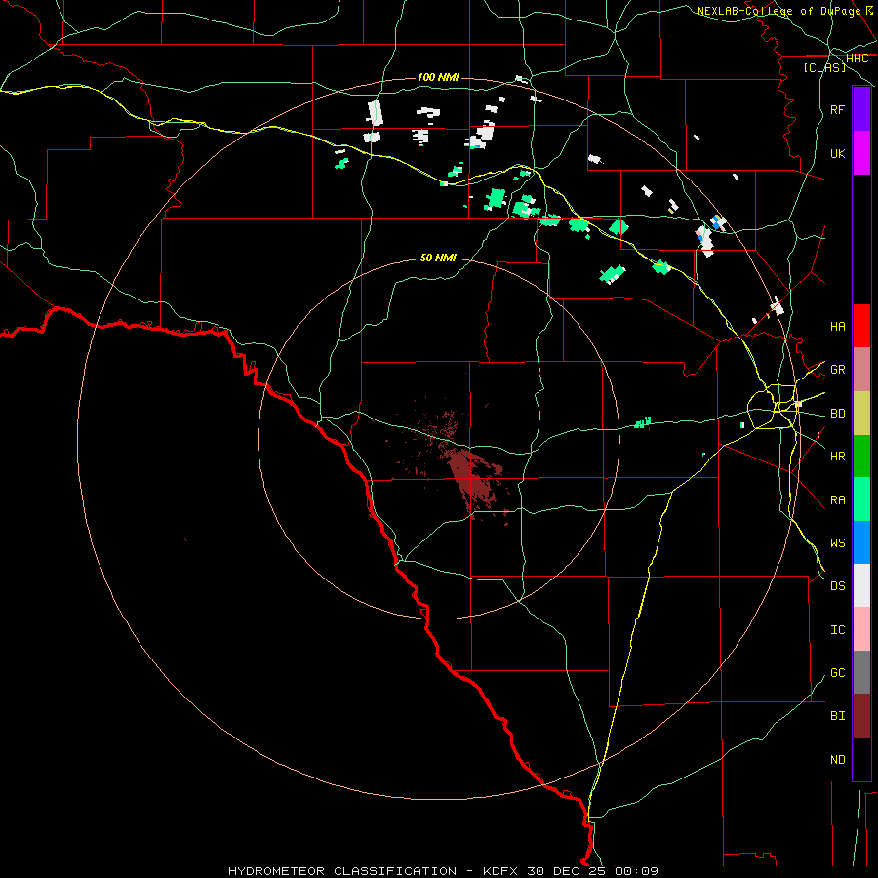Click the 'NEXLAB-College of DuPage' credit text
This screenshot has height=878, width=878.
[778, 11]
